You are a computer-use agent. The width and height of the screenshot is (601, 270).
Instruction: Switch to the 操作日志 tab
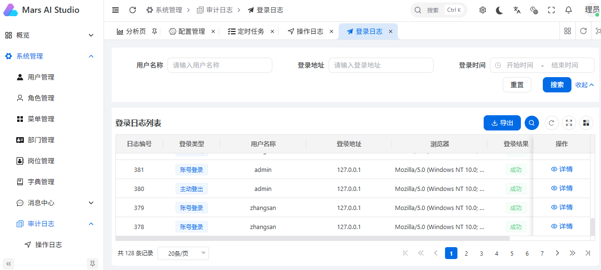305,31
